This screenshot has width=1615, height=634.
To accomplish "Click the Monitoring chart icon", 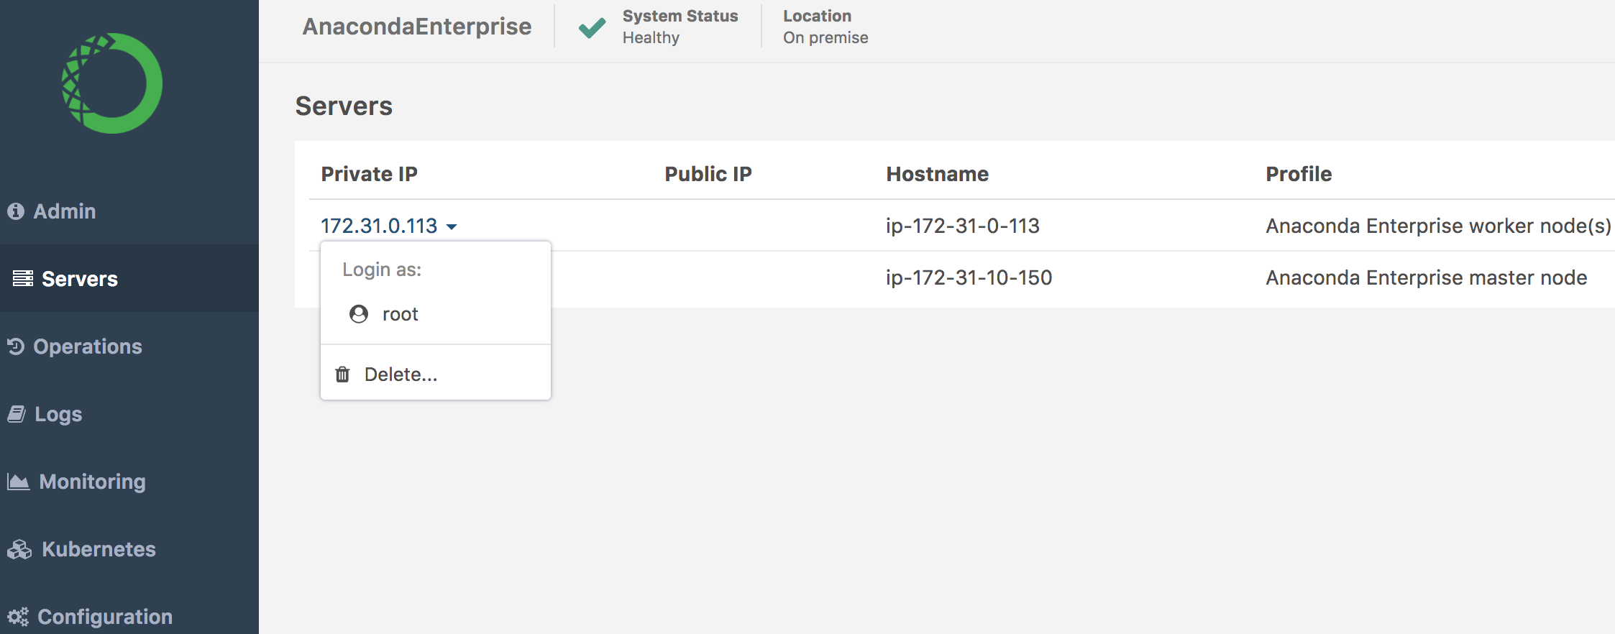I will pos(19,482).
